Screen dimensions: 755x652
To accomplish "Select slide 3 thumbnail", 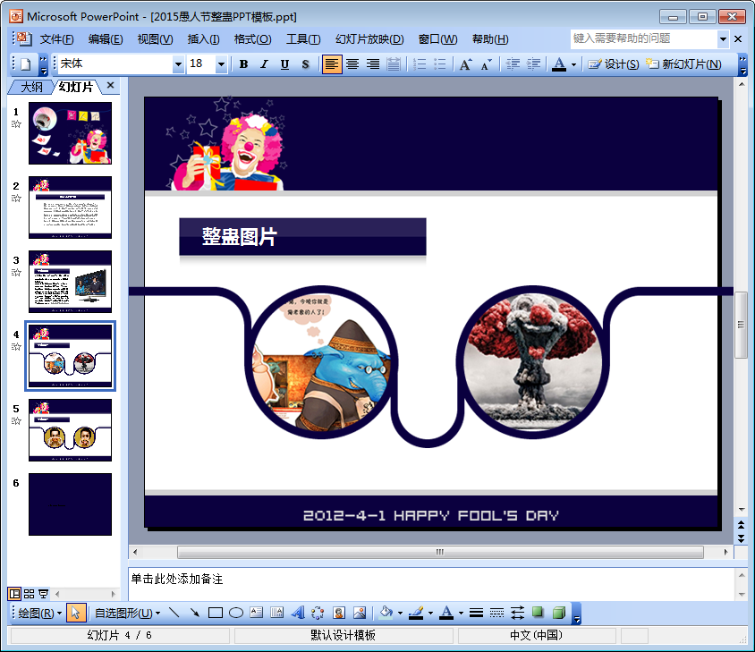I will 70,281.
